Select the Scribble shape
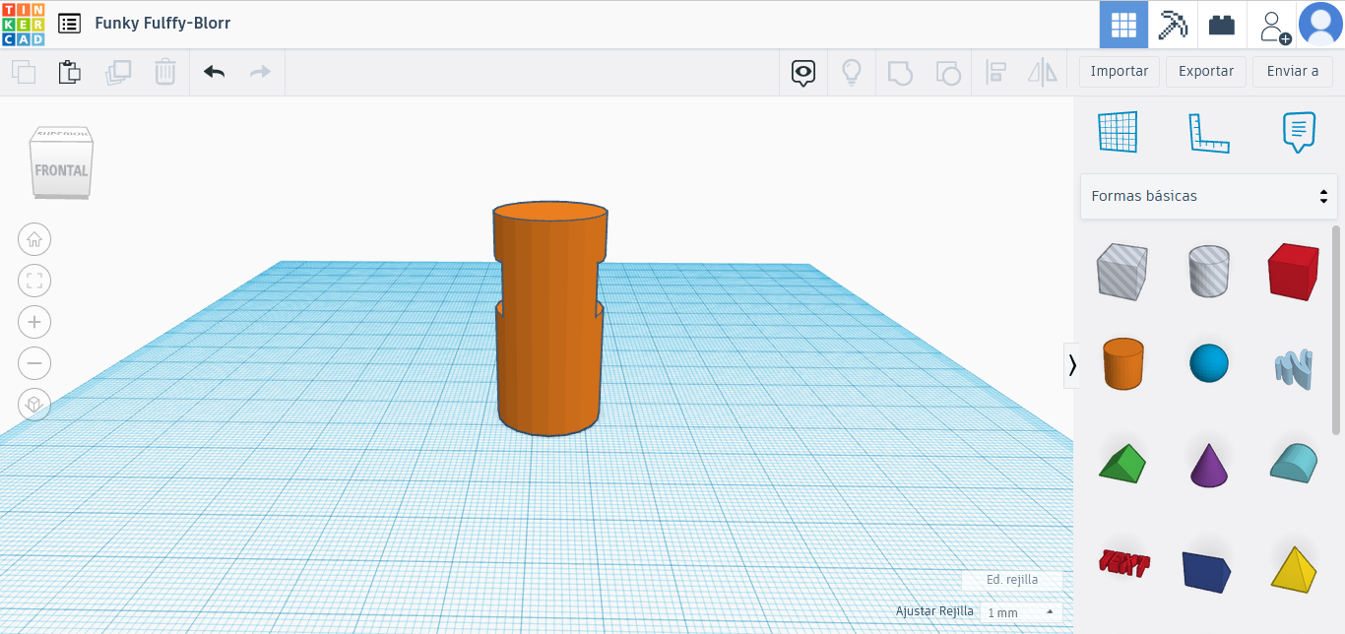This screenshot has width=1345, height=634. [x=1293, y=367]
